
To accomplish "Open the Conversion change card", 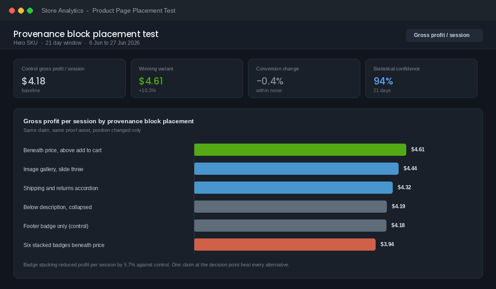I will pos(304,78).
